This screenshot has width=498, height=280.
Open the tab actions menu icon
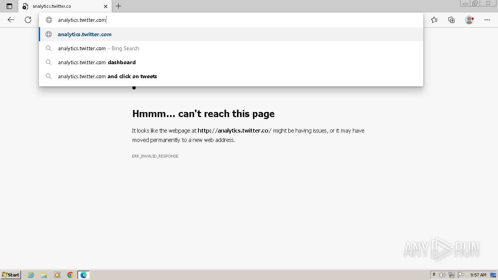click(9, 6)
